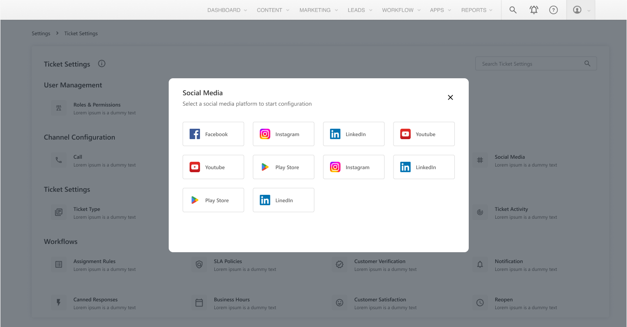Go to the Settings breadcrumb link
627x327 pixels.
(41, 33)
